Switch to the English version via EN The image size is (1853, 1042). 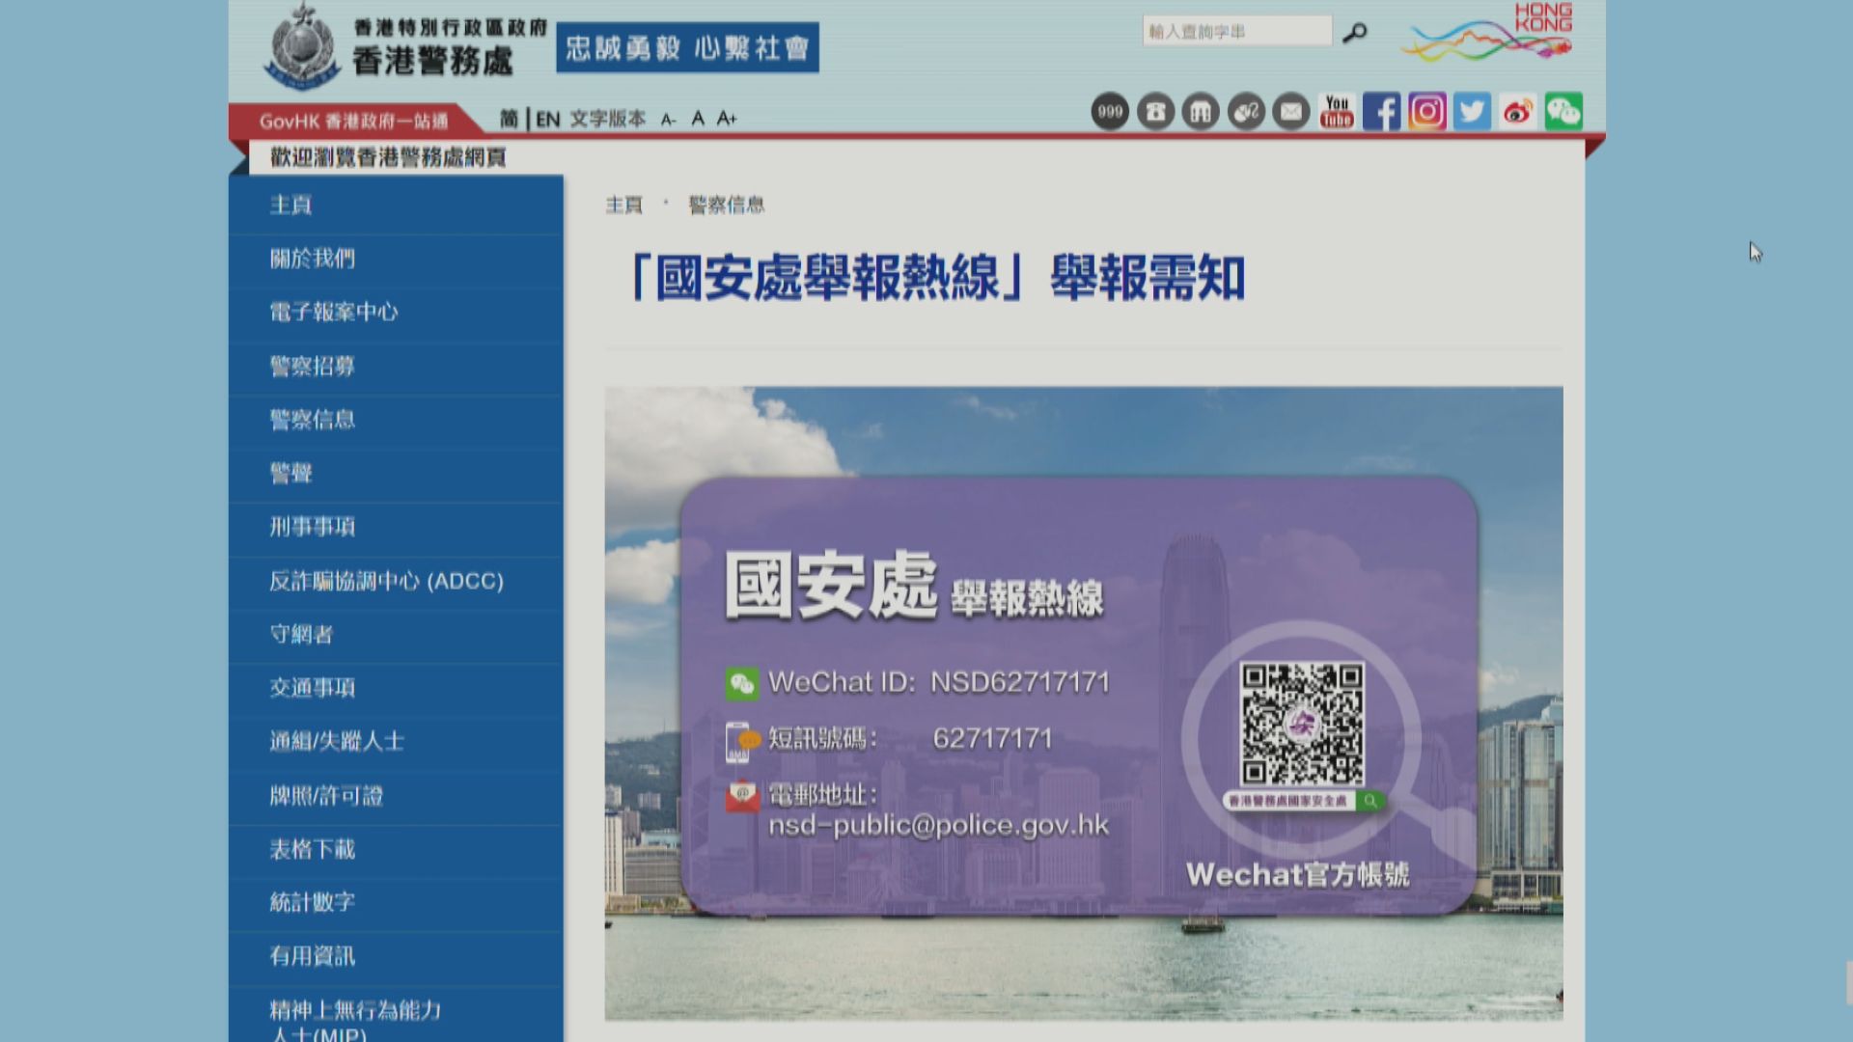546,120
